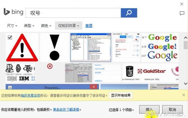188x118 pixels.
Task: Open the feedback speech bubble icon
Action: pyautogui.click(x=182, y=13)
